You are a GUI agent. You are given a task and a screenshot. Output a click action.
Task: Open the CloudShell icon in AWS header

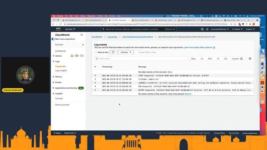coord(202,29)
